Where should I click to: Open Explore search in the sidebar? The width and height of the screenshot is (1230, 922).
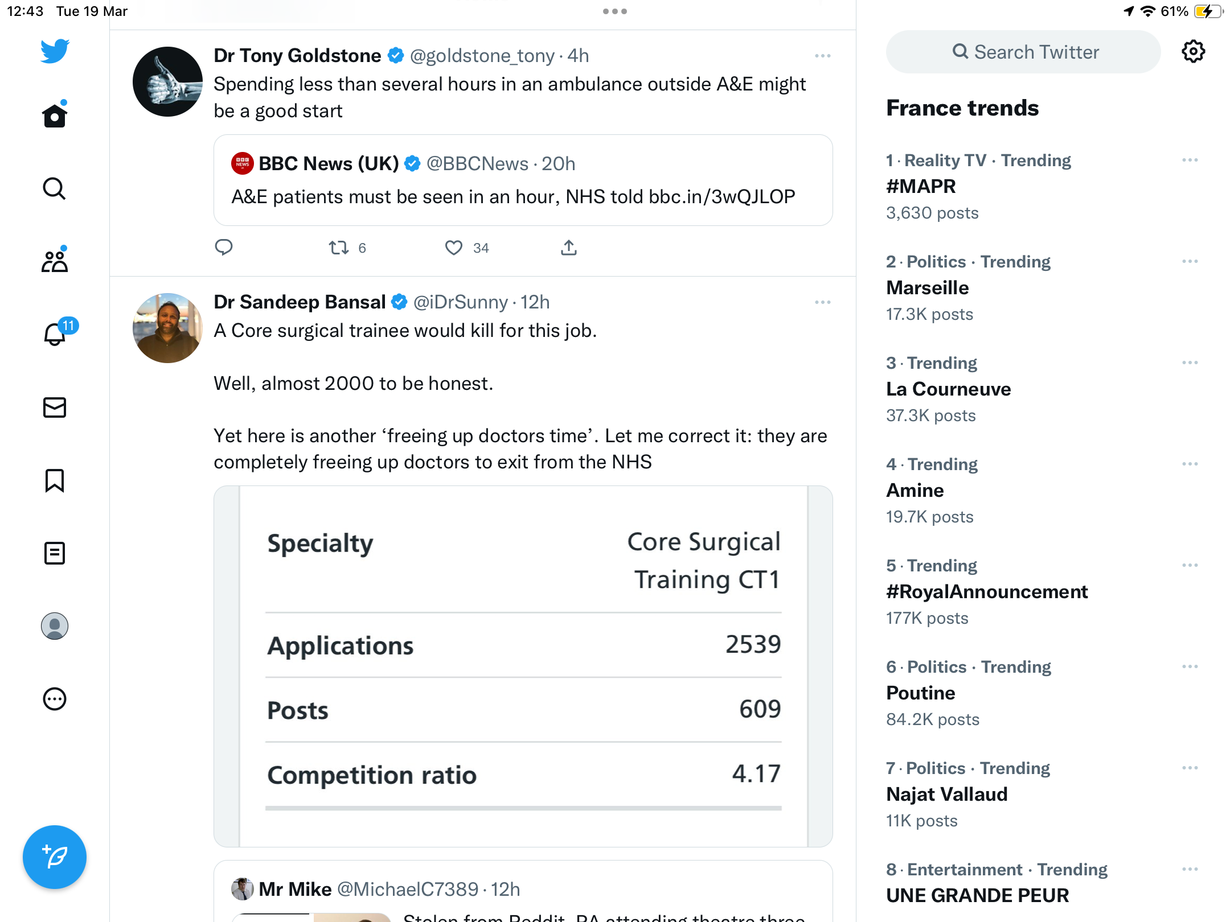point(55,189)
